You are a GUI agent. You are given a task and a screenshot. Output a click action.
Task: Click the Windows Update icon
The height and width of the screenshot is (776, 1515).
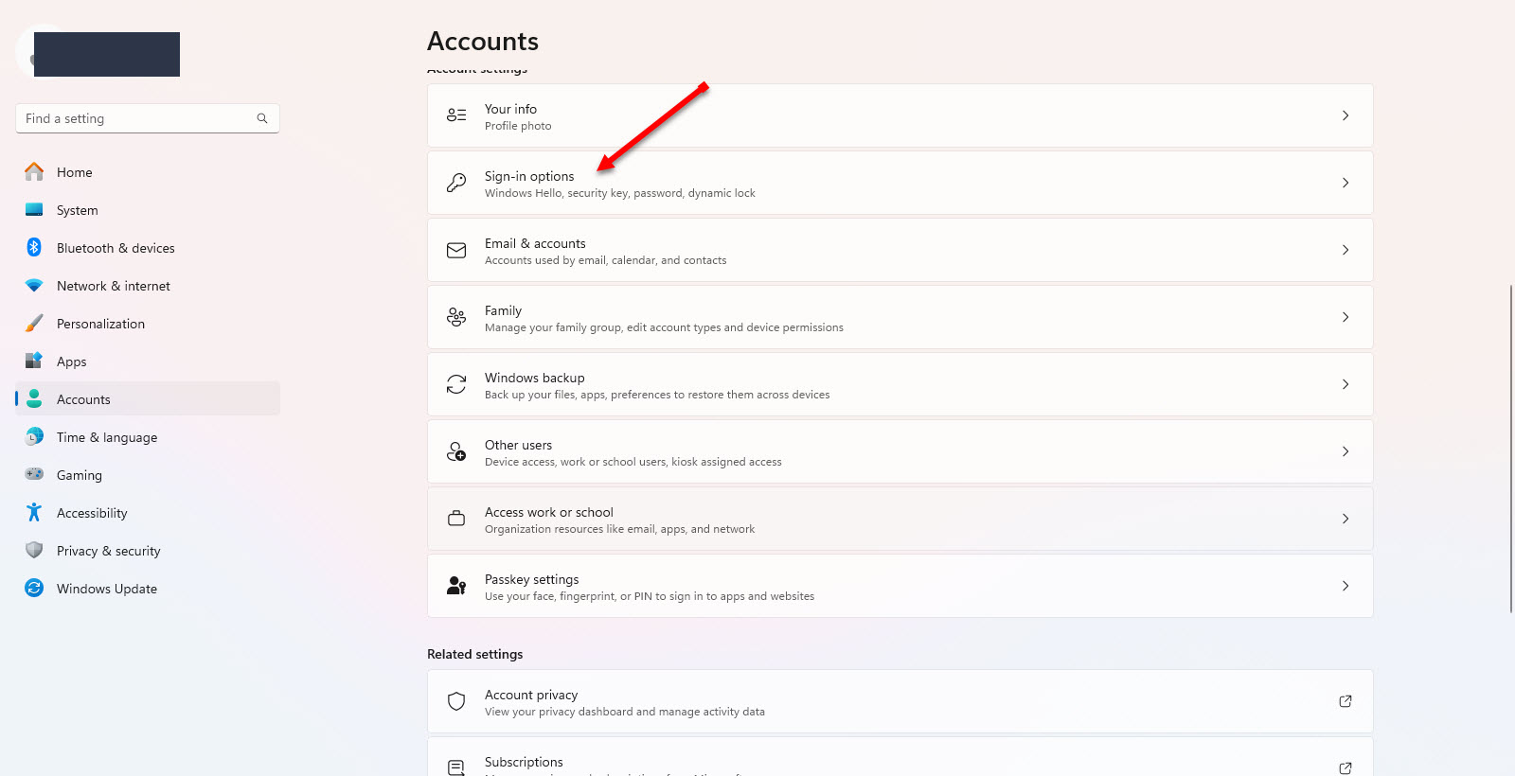[x=33, y=588]
